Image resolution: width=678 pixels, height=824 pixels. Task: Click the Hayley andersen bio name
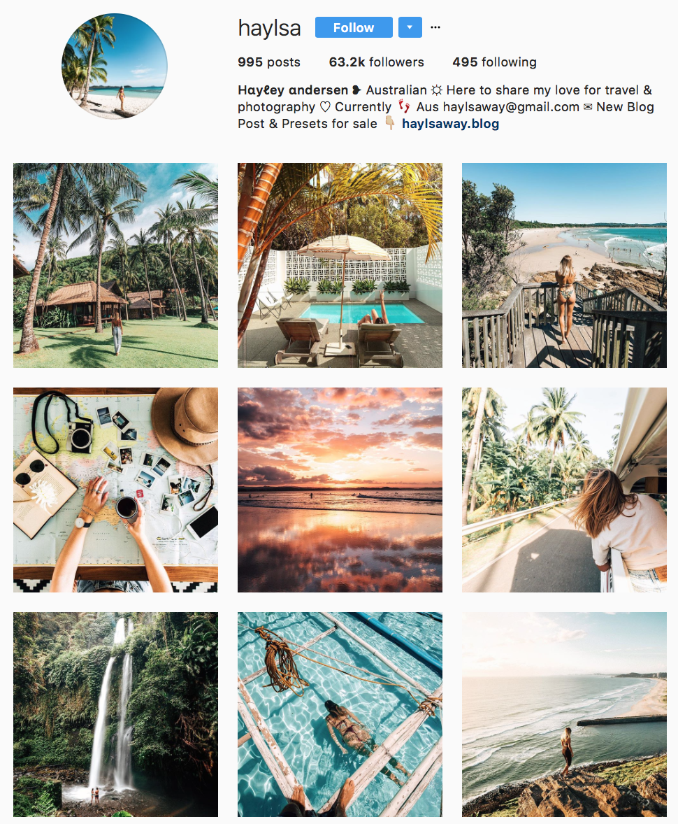coord(293,90)
